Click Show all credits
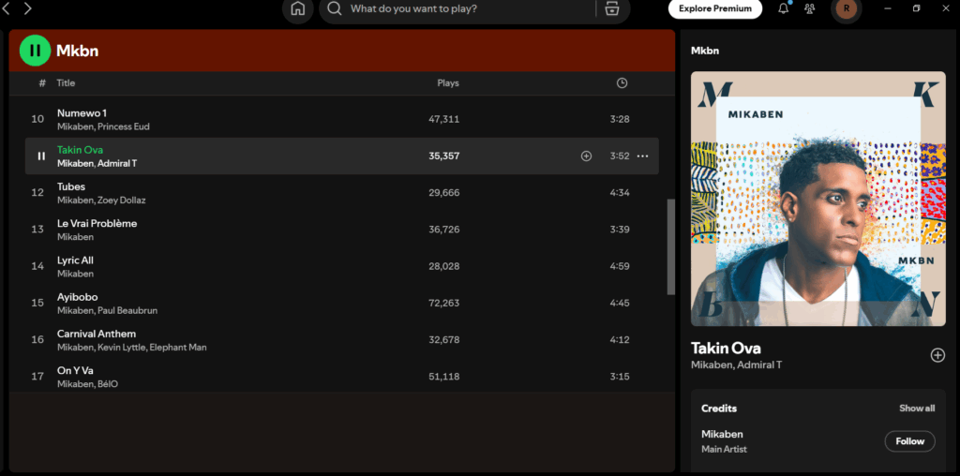The width and height of the screenshot is (960, 476). point(917,409)
